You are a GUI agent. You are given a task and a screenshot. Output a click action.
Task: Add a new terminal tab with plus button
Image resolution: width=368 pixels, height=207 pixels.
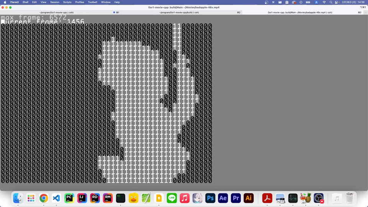pos(365,12)
